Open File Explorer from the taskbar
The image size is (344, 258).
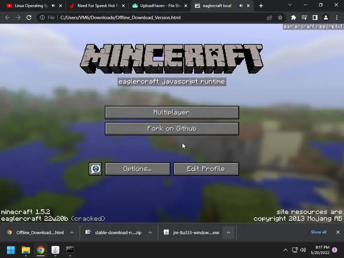[26, 250]
